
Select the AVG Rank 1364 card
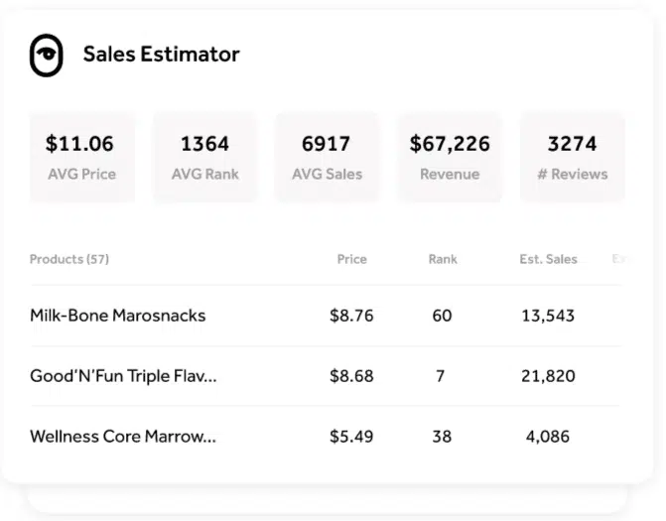pos(204,158)
